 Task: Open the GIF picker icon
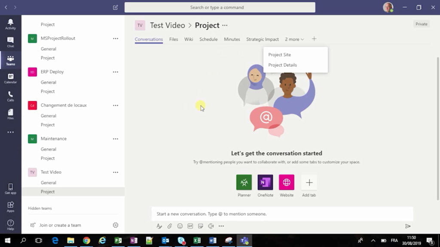pyautogui.click(x=190, y=226)
